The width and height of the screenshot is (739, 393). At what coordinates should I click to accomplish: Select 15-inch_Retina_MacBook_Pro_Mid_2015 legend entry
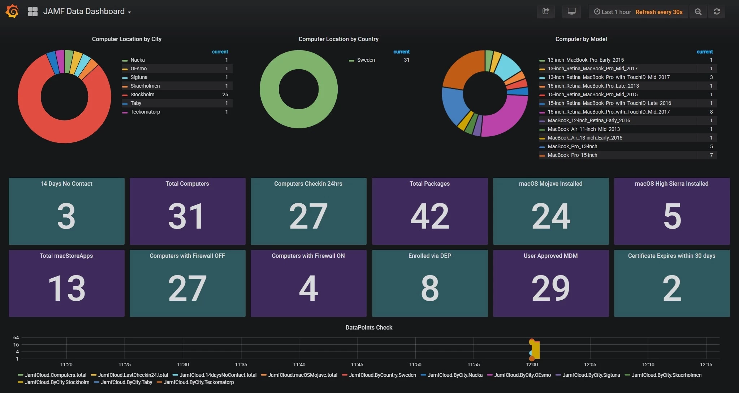pyautogui.click(x=593, y=94)
